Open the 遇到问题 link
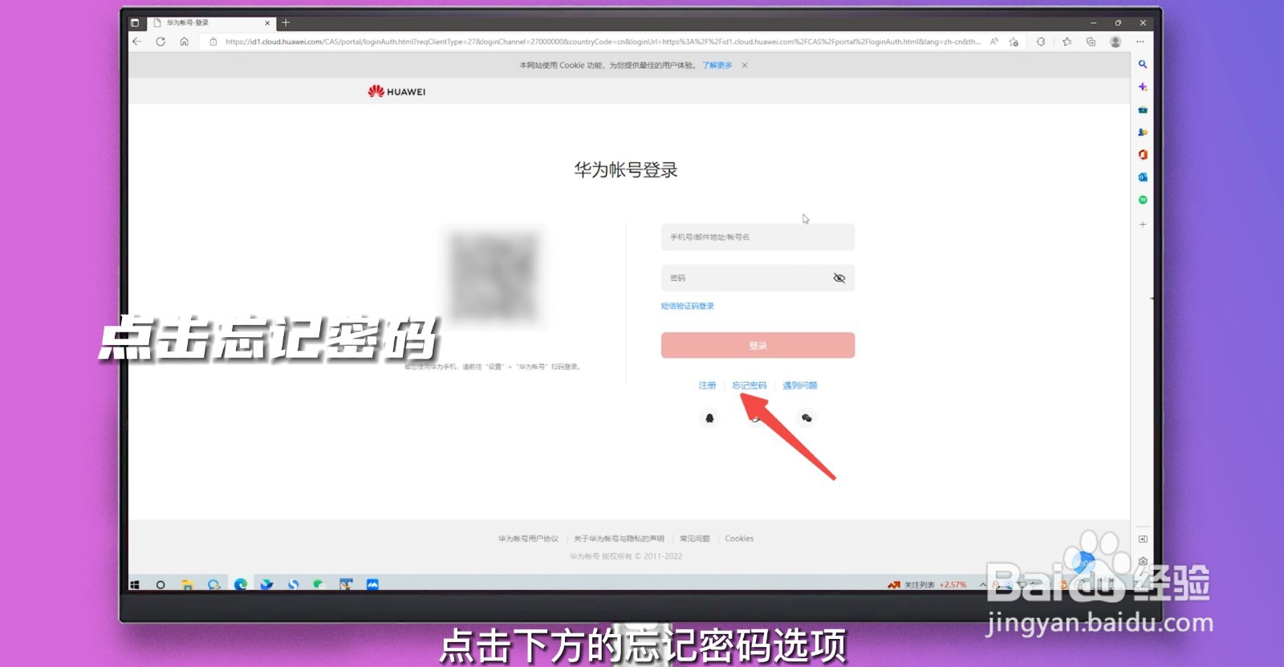This screenshot has height=667, width=1284. point(800,385)
